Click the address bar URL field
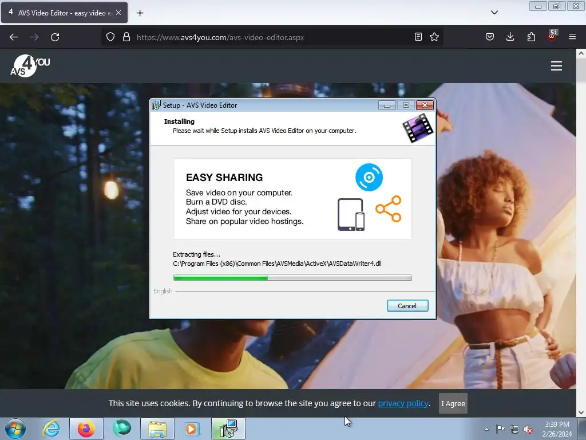The image size is (586, 440). (x=273, y=37)
